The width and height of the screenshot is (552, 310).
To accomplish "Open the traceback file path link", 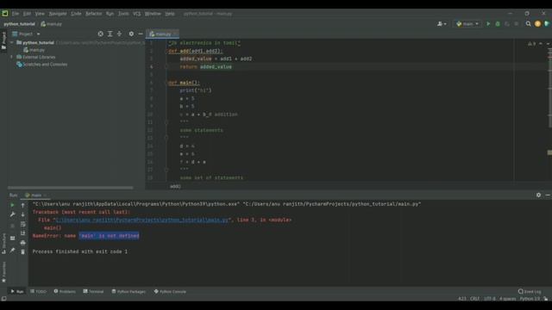I will (142, 220).
